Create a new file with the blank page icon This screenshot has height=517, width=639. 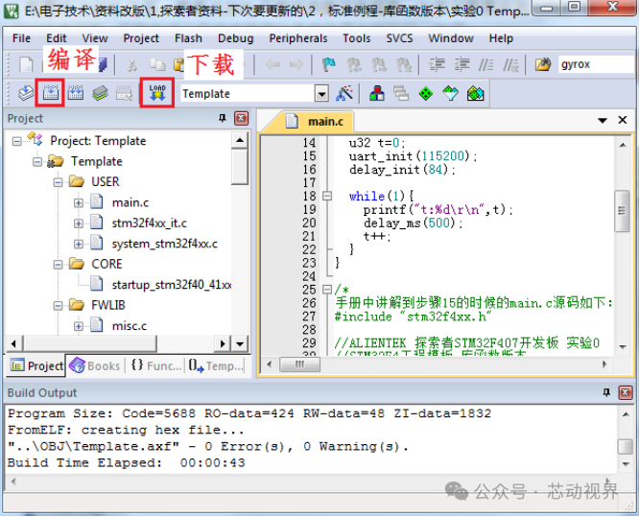coord(27,64)
